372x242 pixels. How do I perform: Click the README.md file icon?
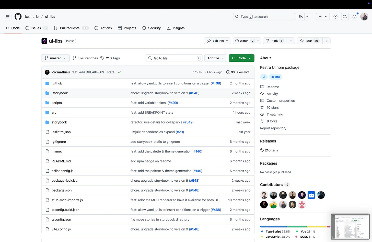[x=47, y=161]
